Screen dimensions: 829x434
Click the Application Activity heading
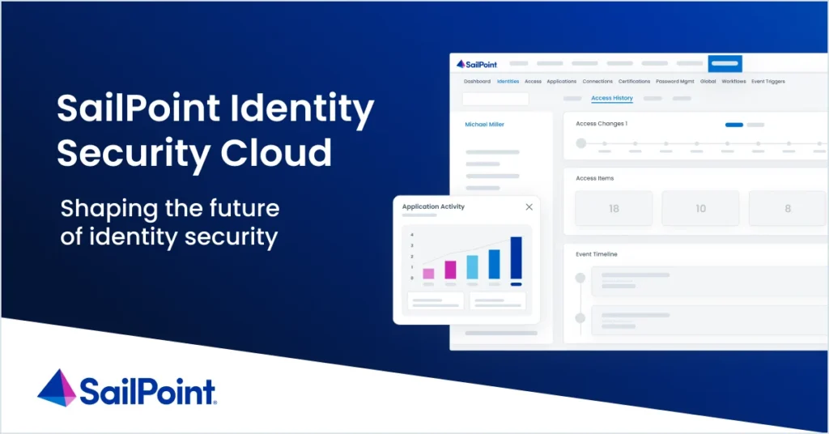(433, 206)
